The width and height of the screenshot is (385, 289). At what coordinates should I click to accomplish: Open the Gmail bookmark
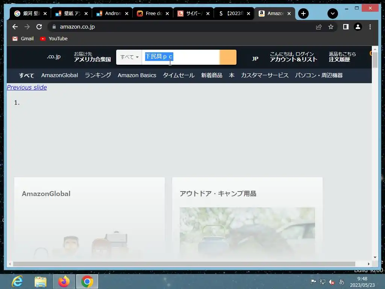pos(23,39)
